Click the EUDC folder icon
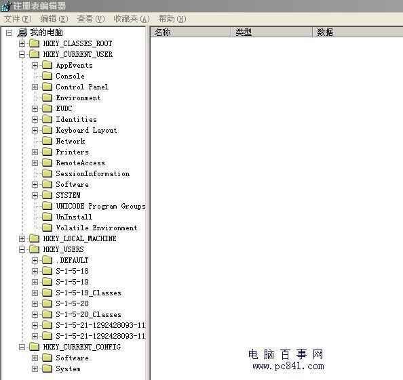403x380 pixels. tap(47, 108)
